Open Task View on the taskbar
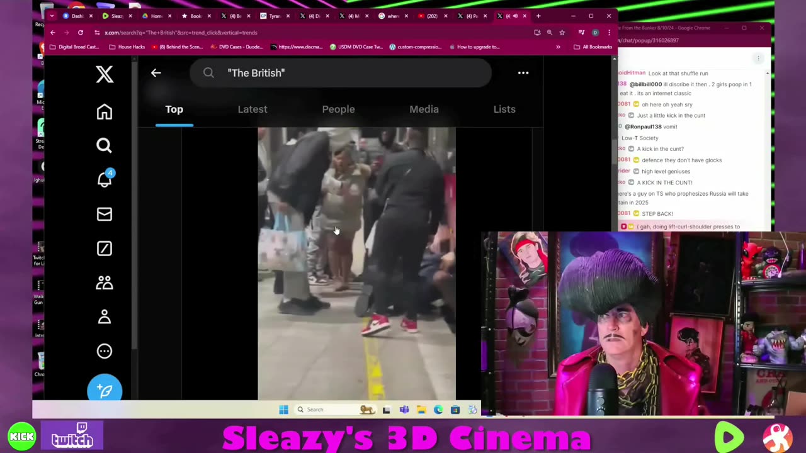 point(386,410)
